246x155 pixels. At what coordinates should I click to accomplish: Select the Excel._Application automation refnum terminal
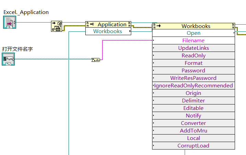[10, 22]
